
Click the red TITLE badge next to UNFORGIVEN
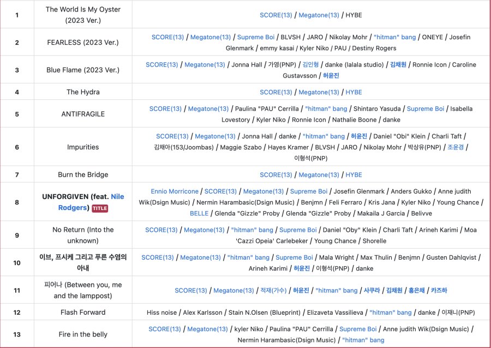(x=99, y=208)
